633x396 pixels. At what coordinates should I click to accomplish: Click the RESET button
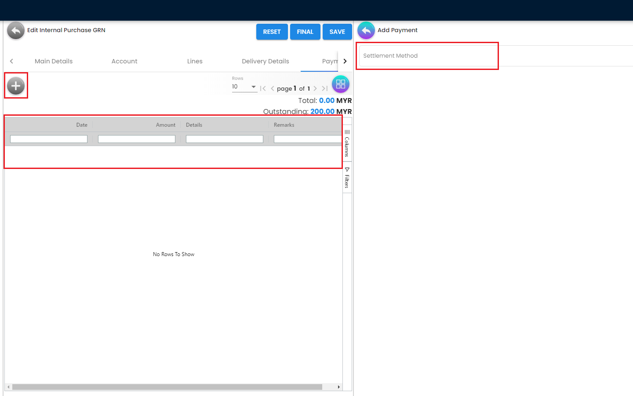click(272, 32)
